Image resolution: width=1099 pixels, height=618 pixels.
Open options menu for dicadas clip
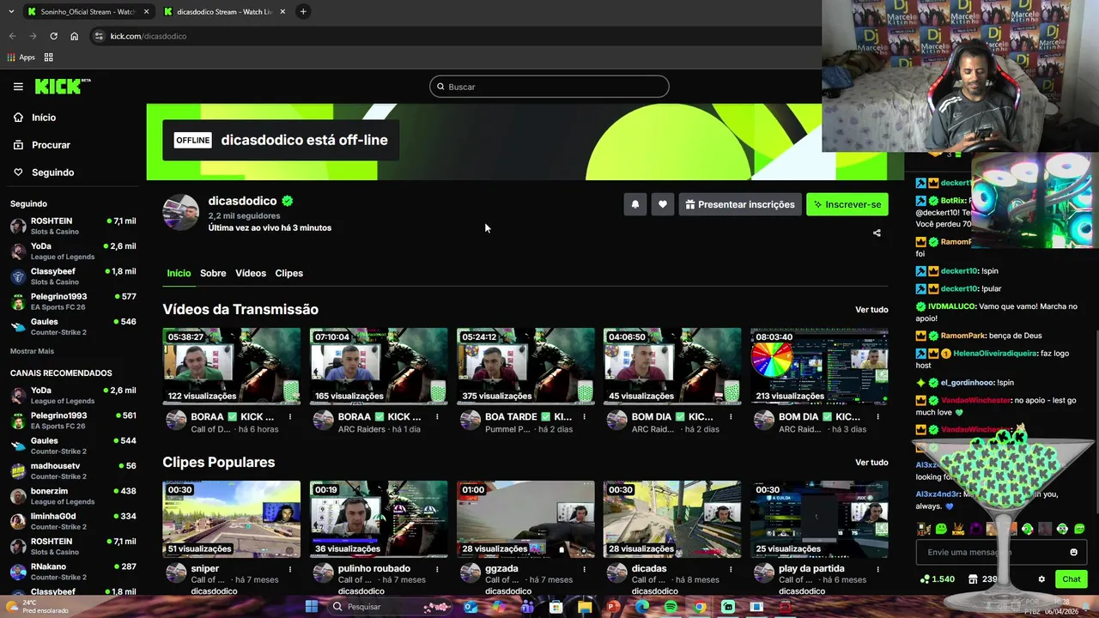tap(731, 569)
